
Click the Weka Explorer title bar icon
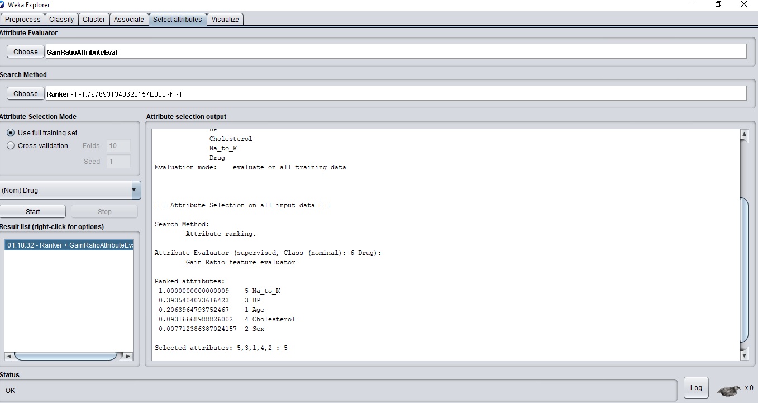2,4
